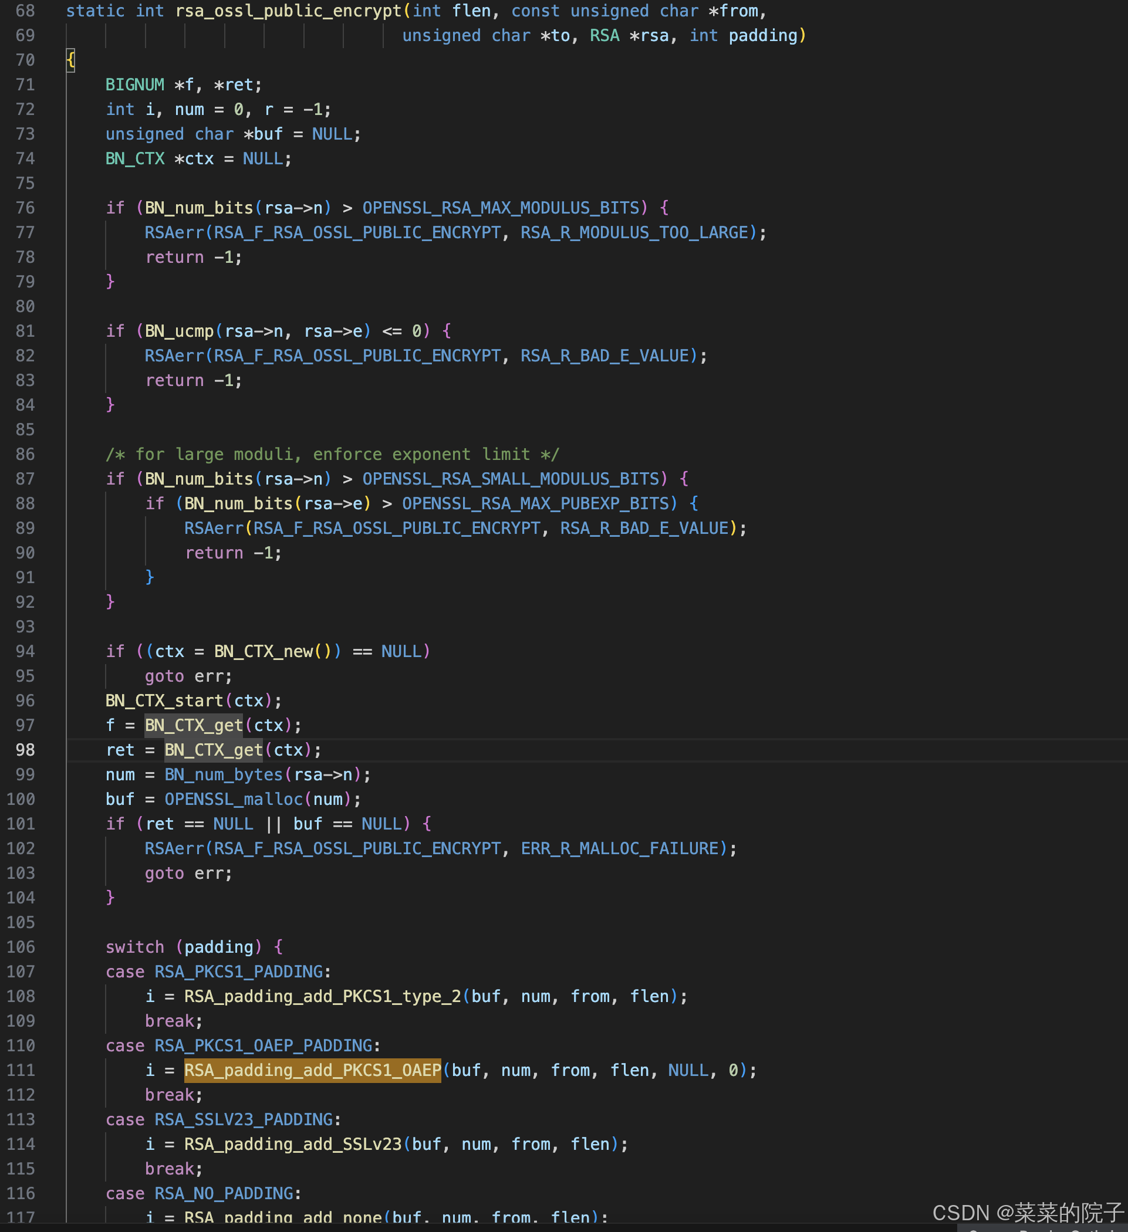
Task: Click line number 98 in gutter
Action: [x=25, y=750]
